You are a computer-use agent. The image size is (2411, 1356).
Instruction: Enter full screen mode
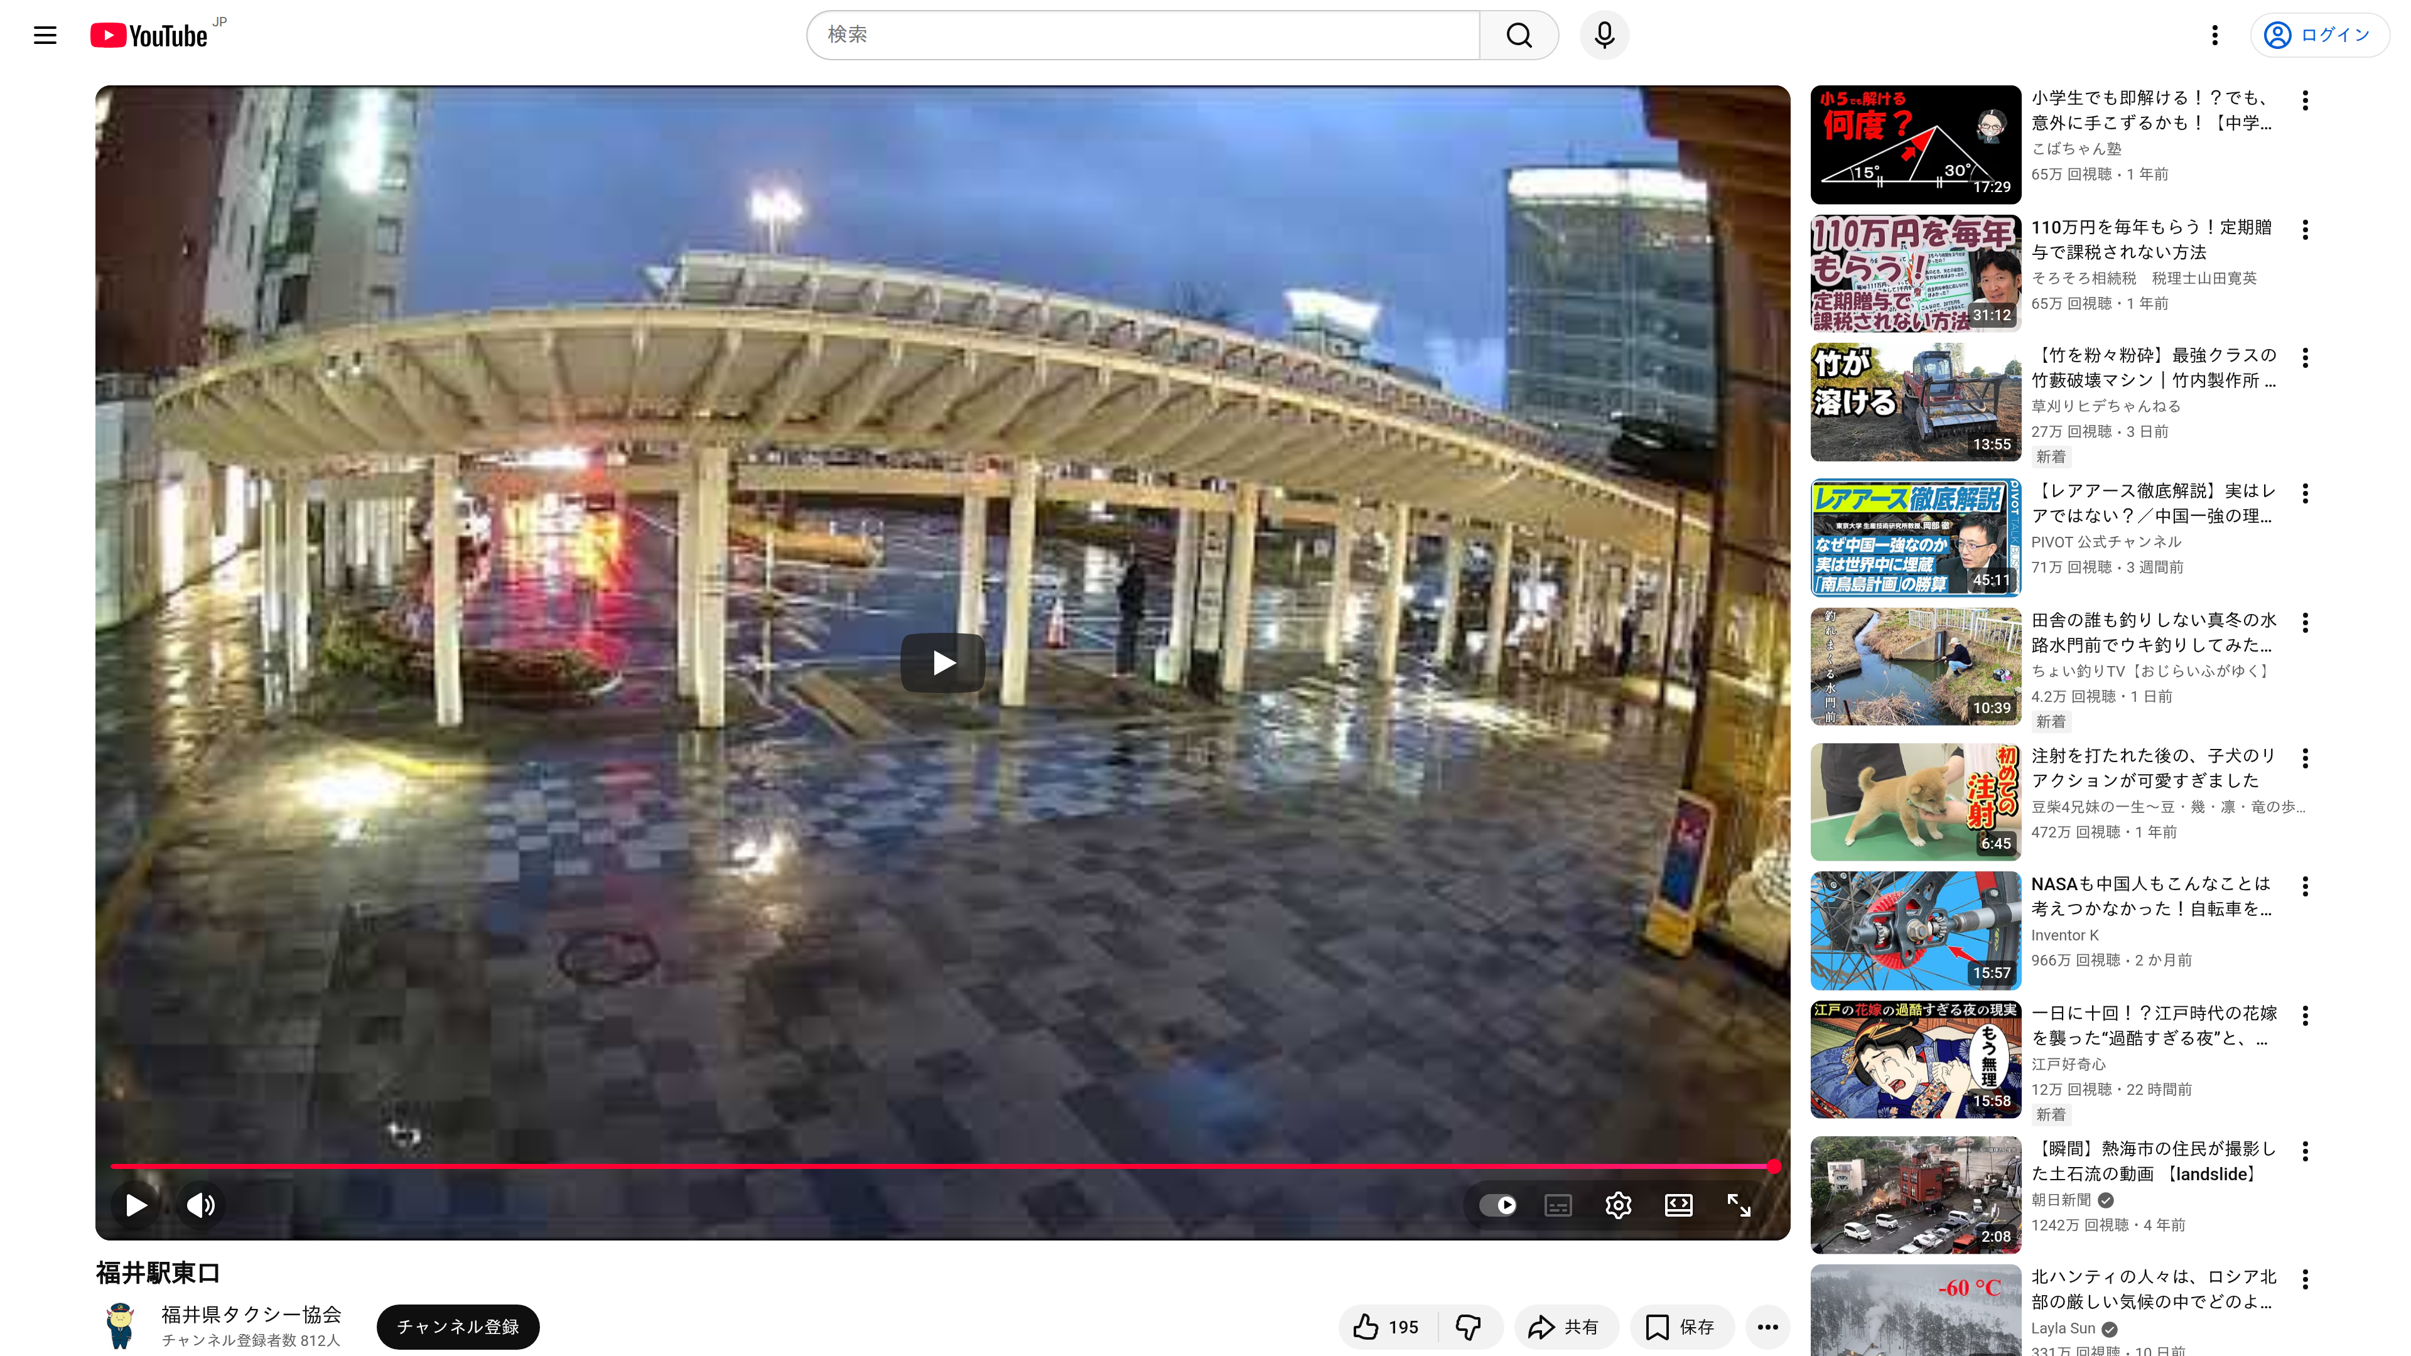click(1738, 1205)
